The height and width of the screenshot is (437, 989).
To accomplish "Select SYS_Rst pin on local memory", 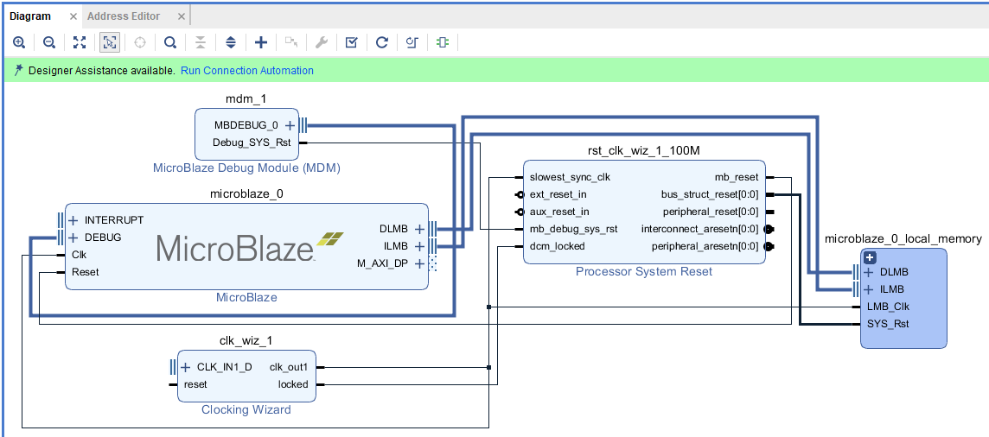I will tap(888, 324).
